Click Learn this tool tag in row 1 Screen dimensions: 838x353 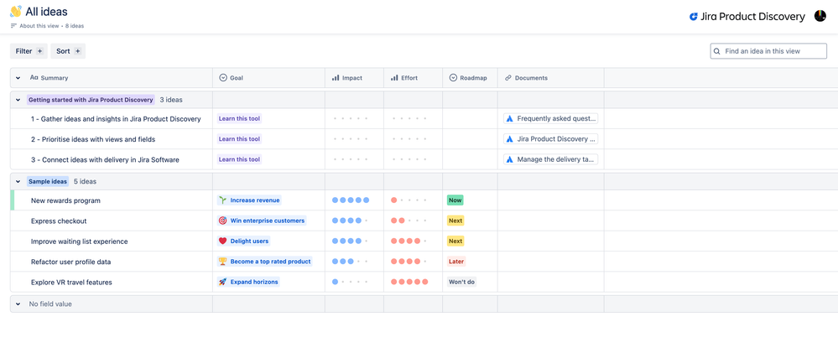[x=239, y=118]
